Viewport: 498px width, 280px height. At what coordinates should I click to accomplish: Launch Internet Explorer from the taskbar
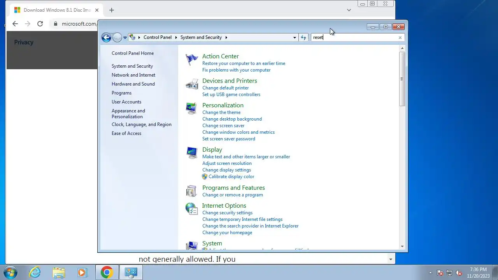pyautogui.click(x=35, y=272)
